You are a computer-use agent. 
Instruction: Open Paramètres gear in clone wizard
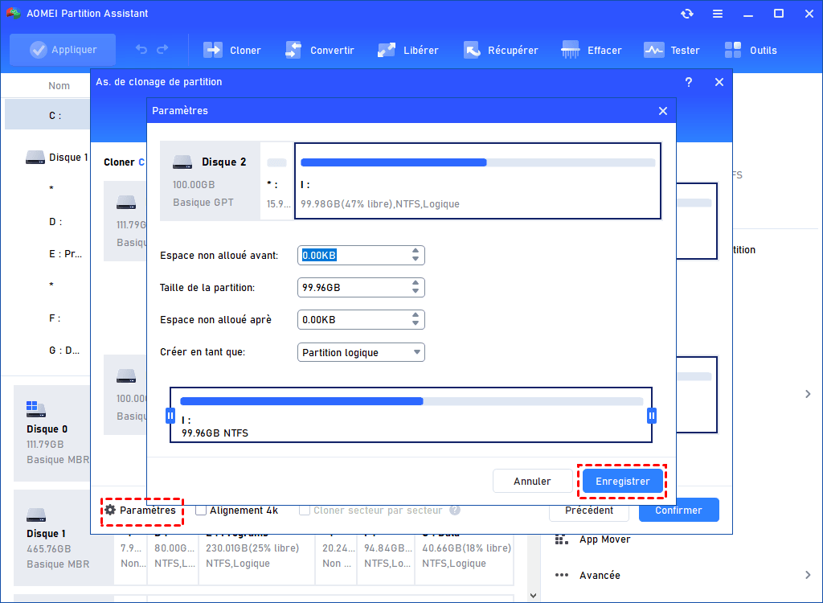click(141, 510)
